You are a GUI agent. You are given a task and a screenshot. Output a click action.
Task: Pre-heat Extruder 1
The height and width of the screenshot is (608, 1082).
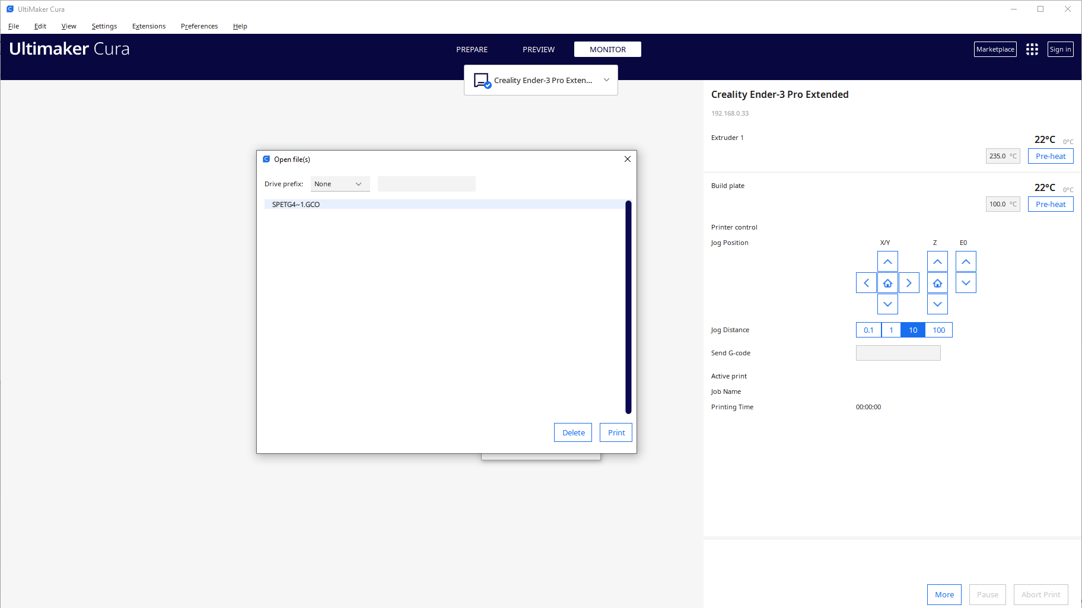pos(1051,156)
